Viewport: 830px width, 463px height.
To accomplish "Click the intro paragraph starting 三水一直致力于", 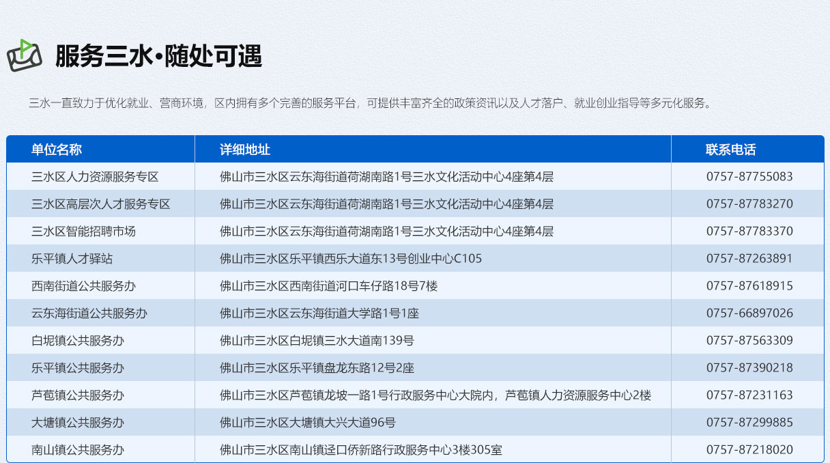I will click(371, 103).
